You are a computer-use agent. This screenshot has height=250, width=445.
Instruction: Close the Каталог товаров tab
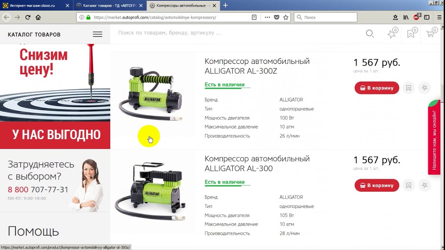(141, 6)
